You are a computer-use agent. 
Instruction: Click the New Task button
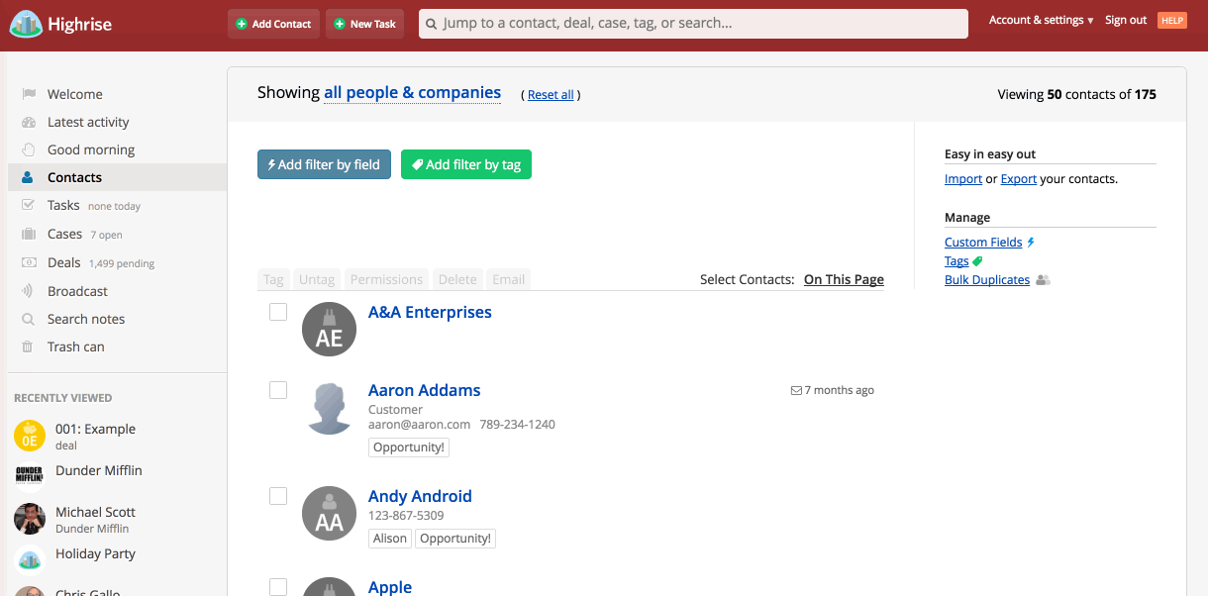364,24
